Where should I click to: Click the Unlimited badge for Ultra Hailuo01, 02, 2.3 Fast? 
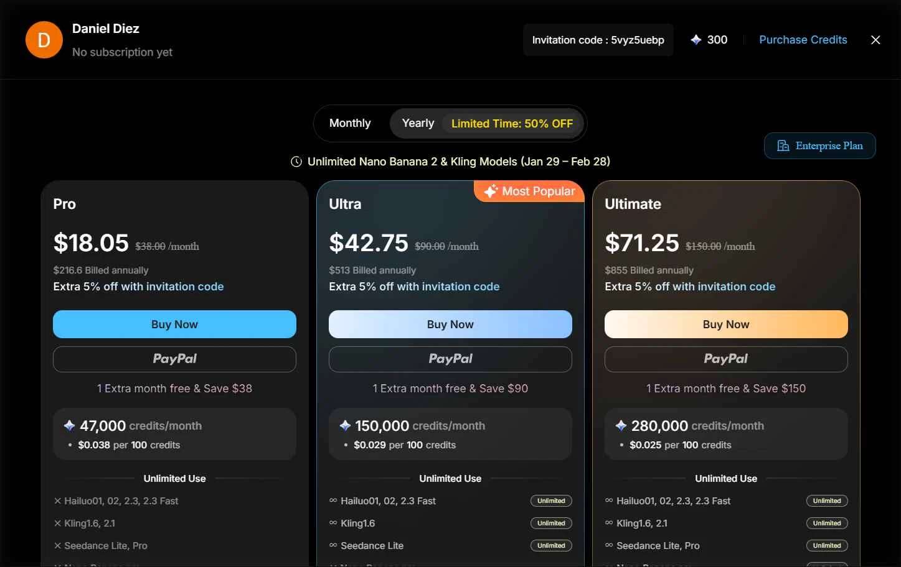point(551,500)
